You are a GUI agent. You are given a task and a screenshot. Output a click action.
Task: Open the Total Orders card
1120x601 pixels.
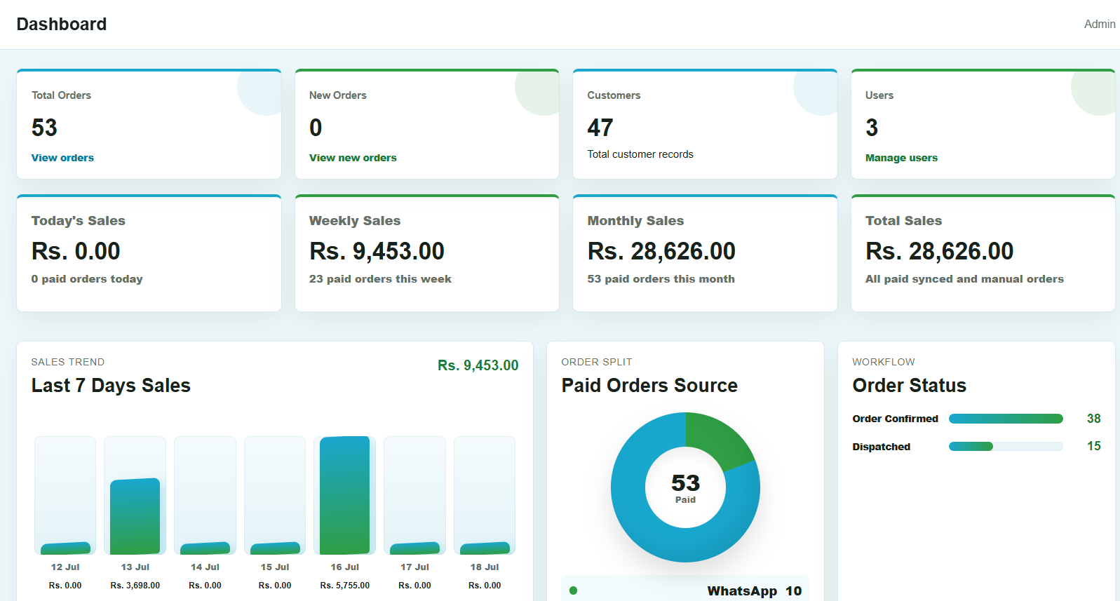tap(149, 124)
